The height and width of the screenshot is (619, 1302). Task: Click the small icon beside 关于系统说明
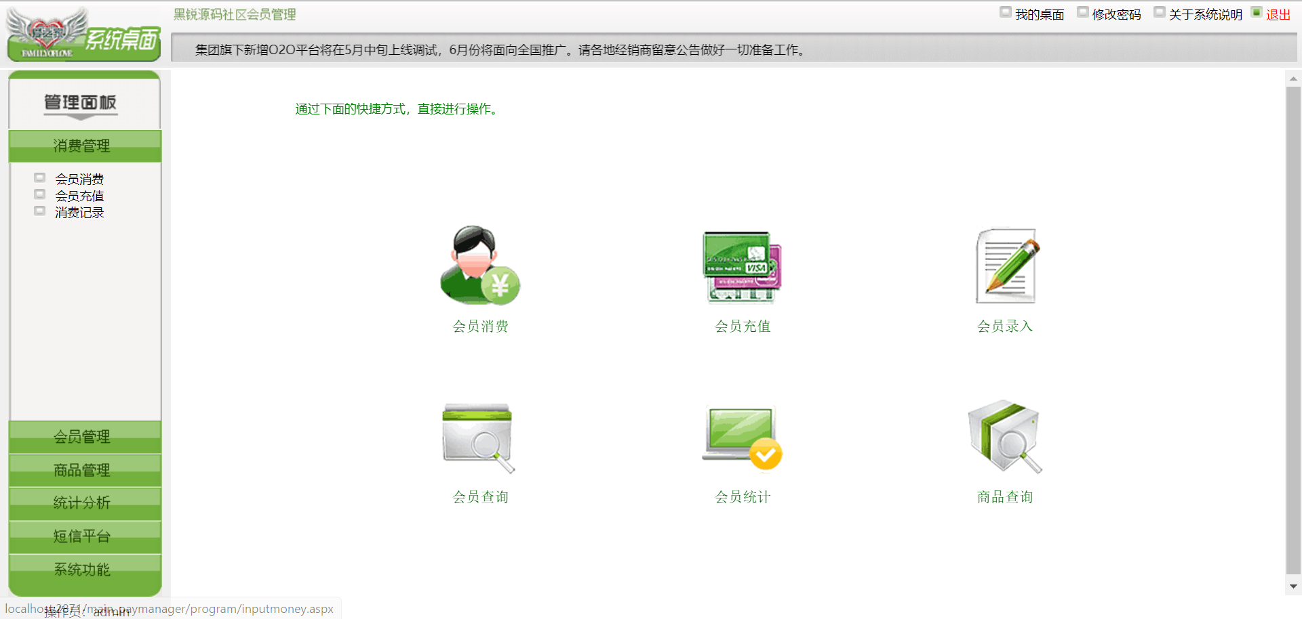click(1160, 12)
